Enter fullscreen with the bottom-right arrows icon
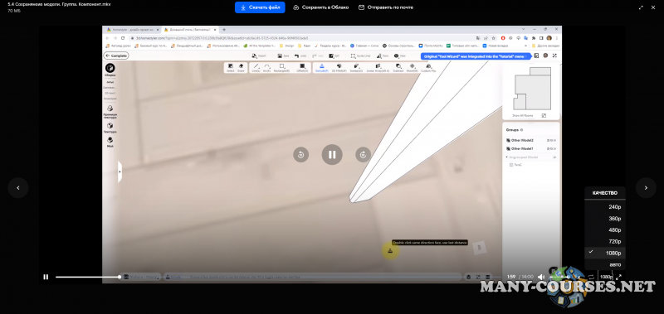Image resolution: width=664 pixels, height=314 pixels. pos(618,277)
